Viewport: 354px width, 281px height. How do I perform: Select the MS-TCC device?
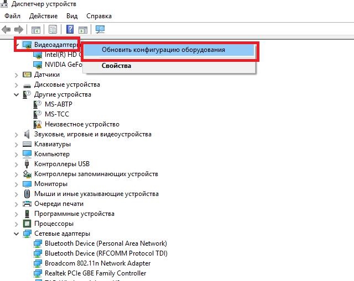[x=56, y=114]
